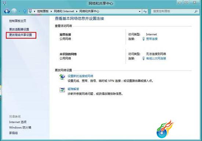
Task: Click inside the 搜索控制面板 search box
Action: click(173, 11)
